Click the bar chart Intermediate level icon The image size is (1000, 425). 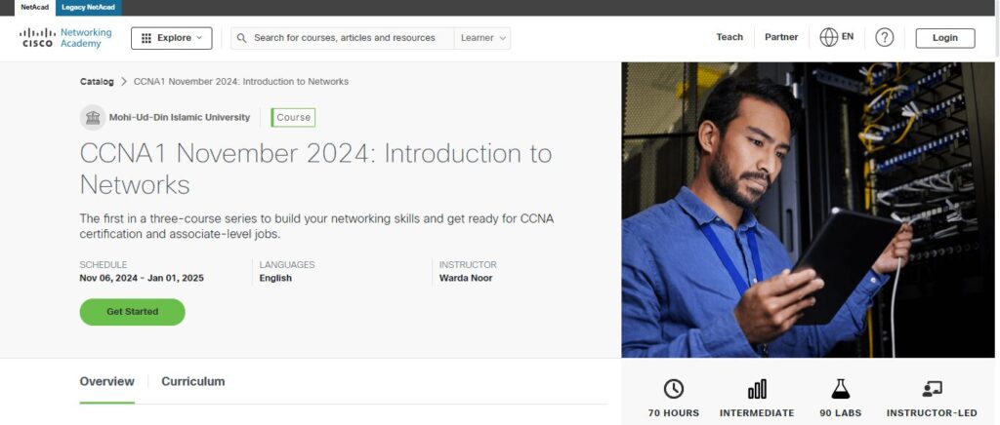pos(757,389)
